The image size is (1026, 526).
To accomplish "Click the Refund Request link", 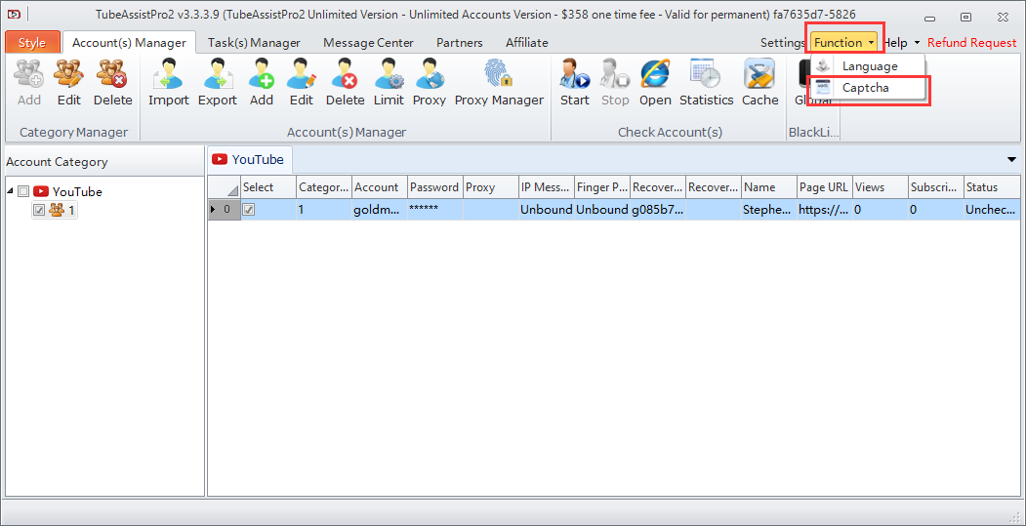I will click(971, 43).
